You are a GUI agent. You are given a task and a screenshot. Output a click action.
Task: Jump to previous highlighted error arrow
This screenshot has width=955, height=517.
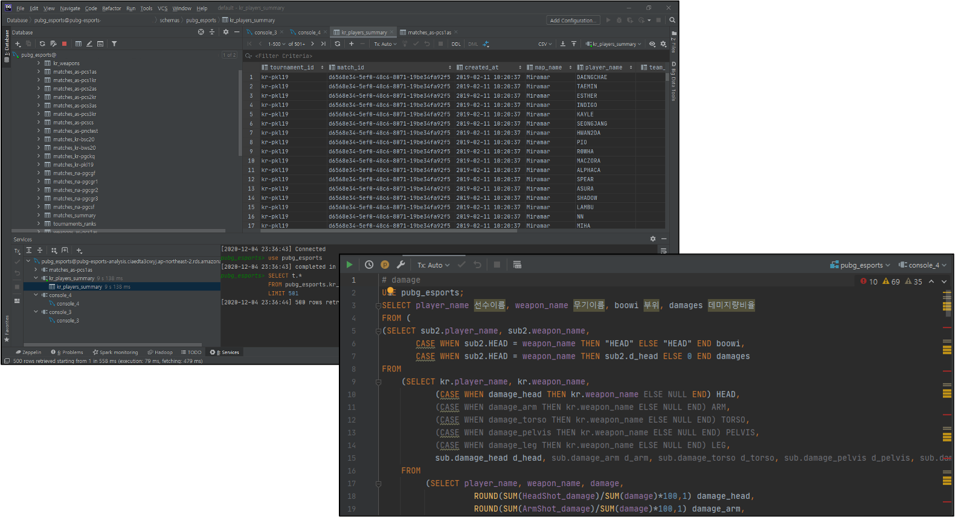(931, 281)
